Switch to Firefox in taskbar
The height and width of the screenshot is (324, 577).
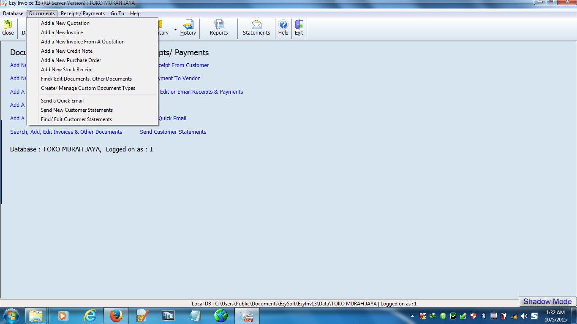point(116,316)
